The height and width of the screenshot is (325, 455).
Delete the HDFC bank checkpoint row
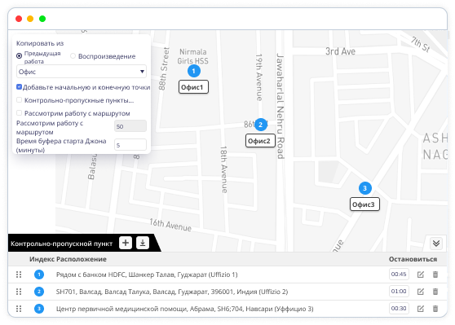coord(435,274)
